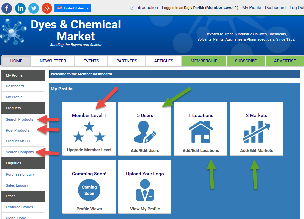Viewport: 304px width, 219px height.
Task: Open the PARTNERS tab
Action: pyautogui.click(x=127, y=61)
